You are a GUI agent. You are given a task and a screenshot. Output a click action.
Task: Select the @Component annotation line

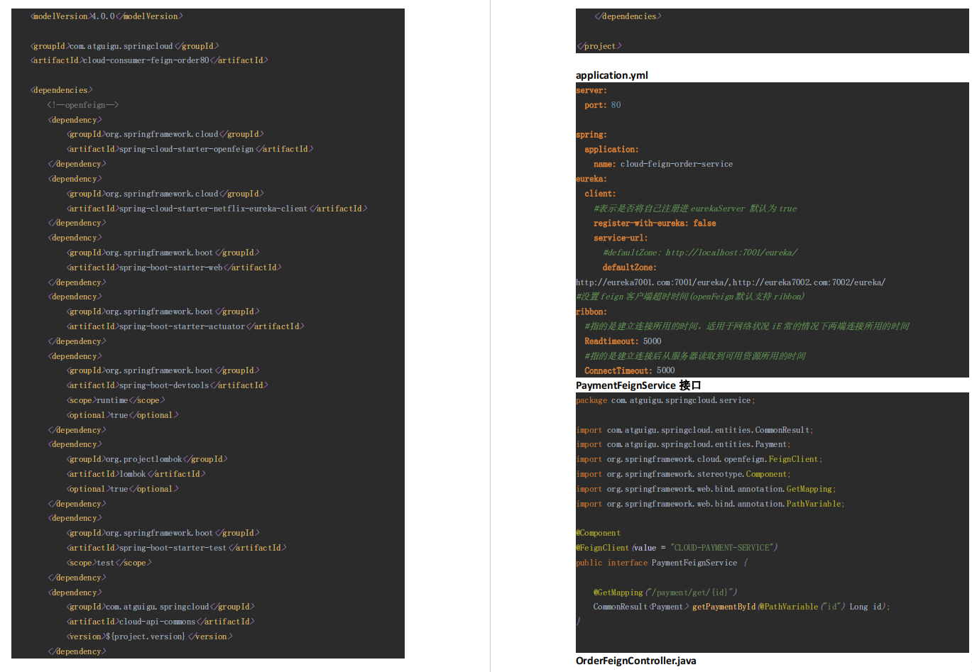599,533
